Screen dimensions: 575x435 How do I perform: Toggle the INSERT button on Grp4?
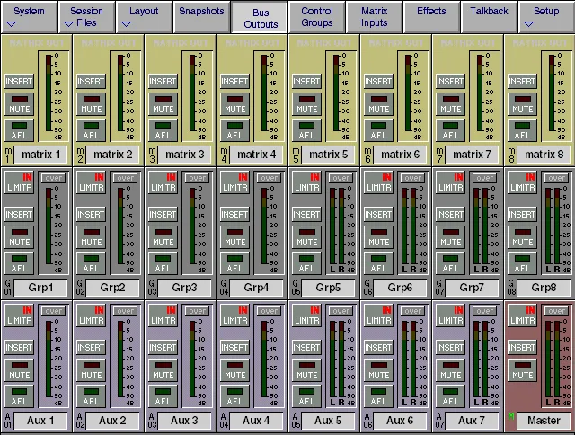(235, 215)
